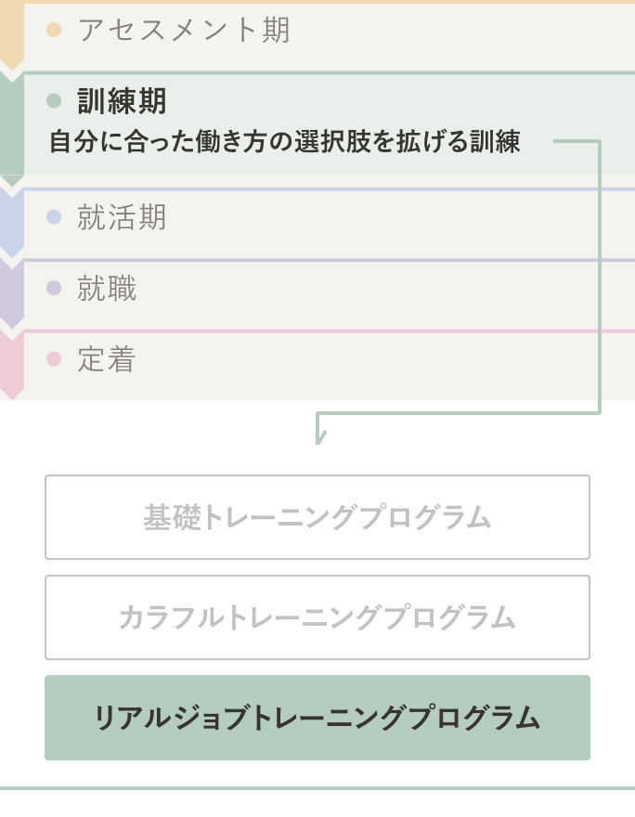635x817 pixels.
Task: Click the orange dot beside アセスメント期
Action: click(x=54, y=30)
